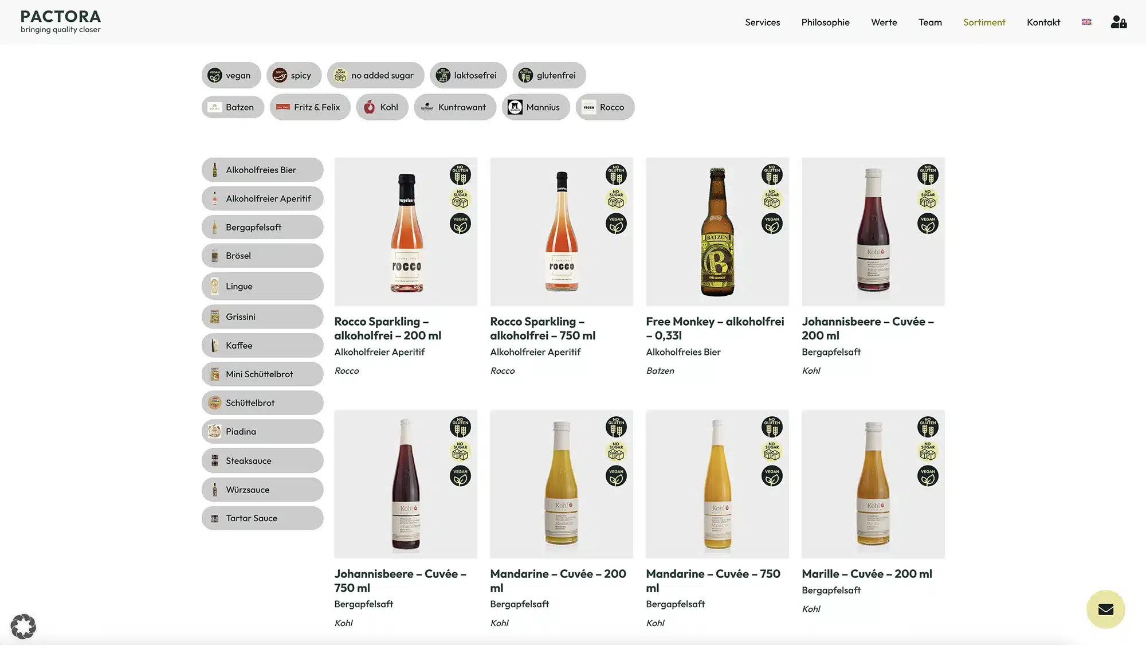Open the Werte menu item
1146x645 pixels.
coord(884,22)
